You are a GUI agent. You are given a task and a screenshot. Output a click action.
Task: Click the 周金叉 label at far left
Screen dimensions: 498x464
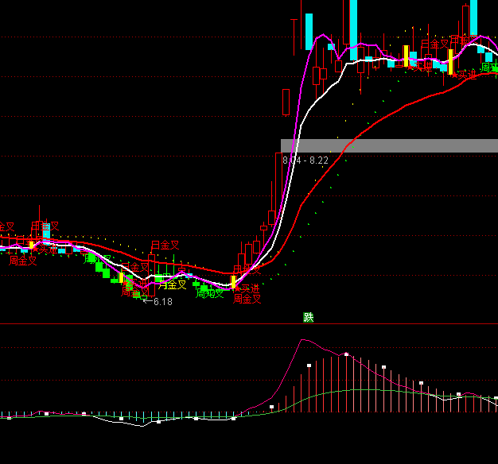point(23,260)
